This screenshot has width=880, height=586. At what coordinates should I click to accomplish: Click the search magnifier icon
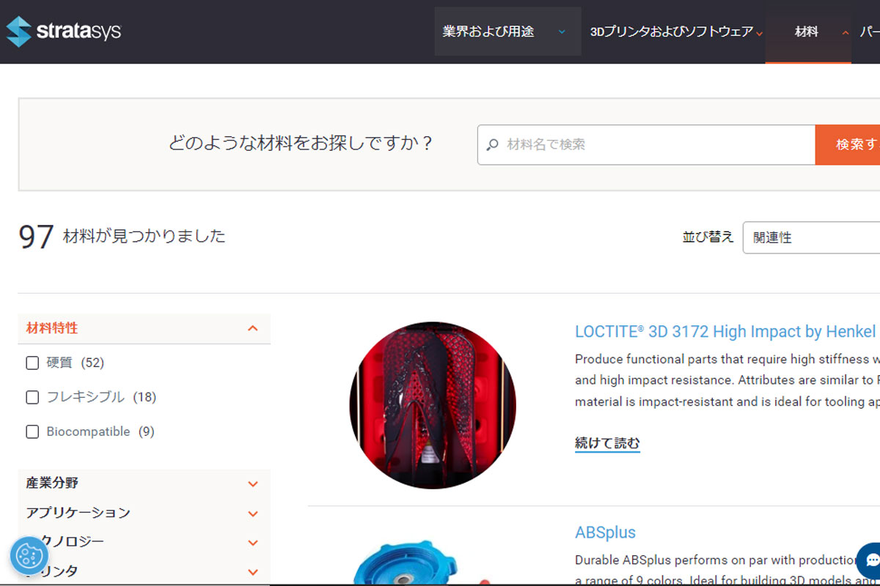coord(493,145)
